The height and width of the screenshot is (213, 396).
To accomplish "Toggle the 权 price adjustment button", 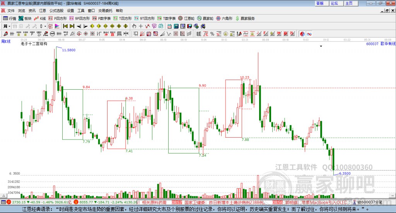I will coord(50,26).
